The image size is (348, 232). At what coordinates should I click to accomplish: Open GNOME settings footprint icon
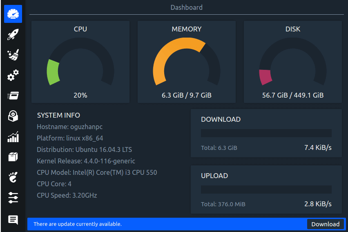(13, 178)
